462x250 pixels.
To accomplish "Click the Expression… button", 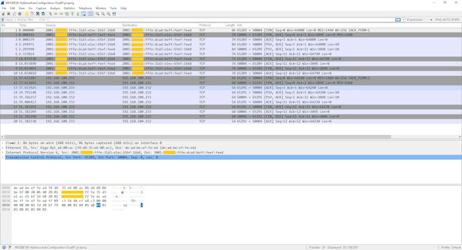I will click(416, 20).
